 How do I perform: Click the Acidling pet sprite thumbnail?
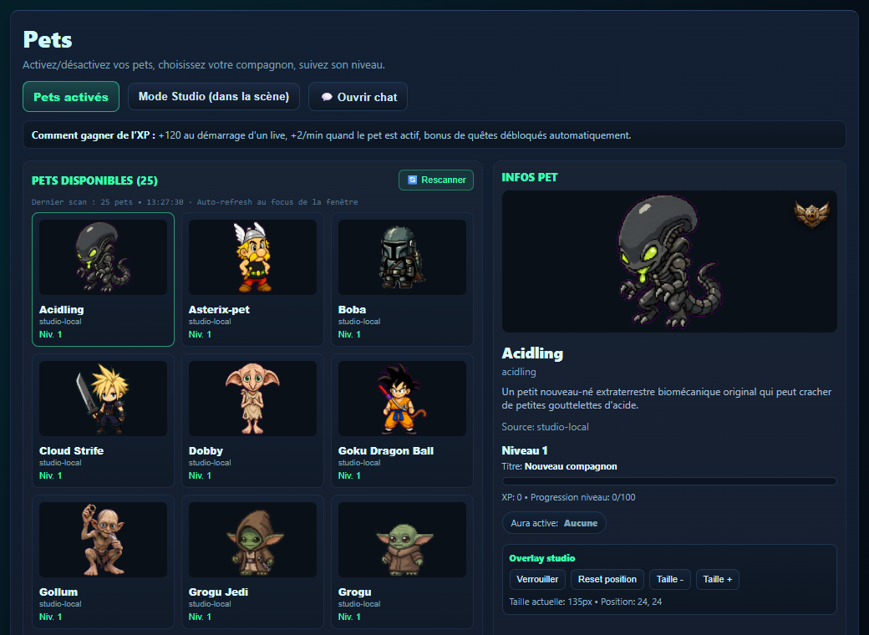(x=103, y=257)
